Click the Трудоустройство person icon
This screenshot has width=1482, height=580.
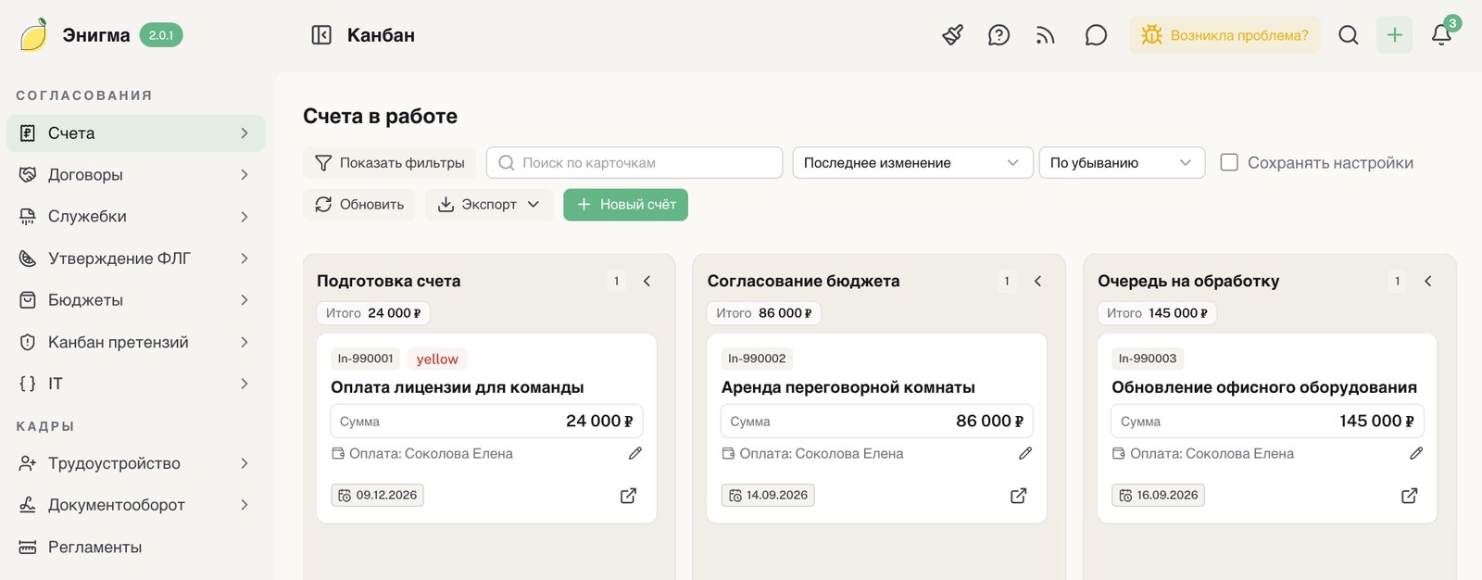[28, 463]
